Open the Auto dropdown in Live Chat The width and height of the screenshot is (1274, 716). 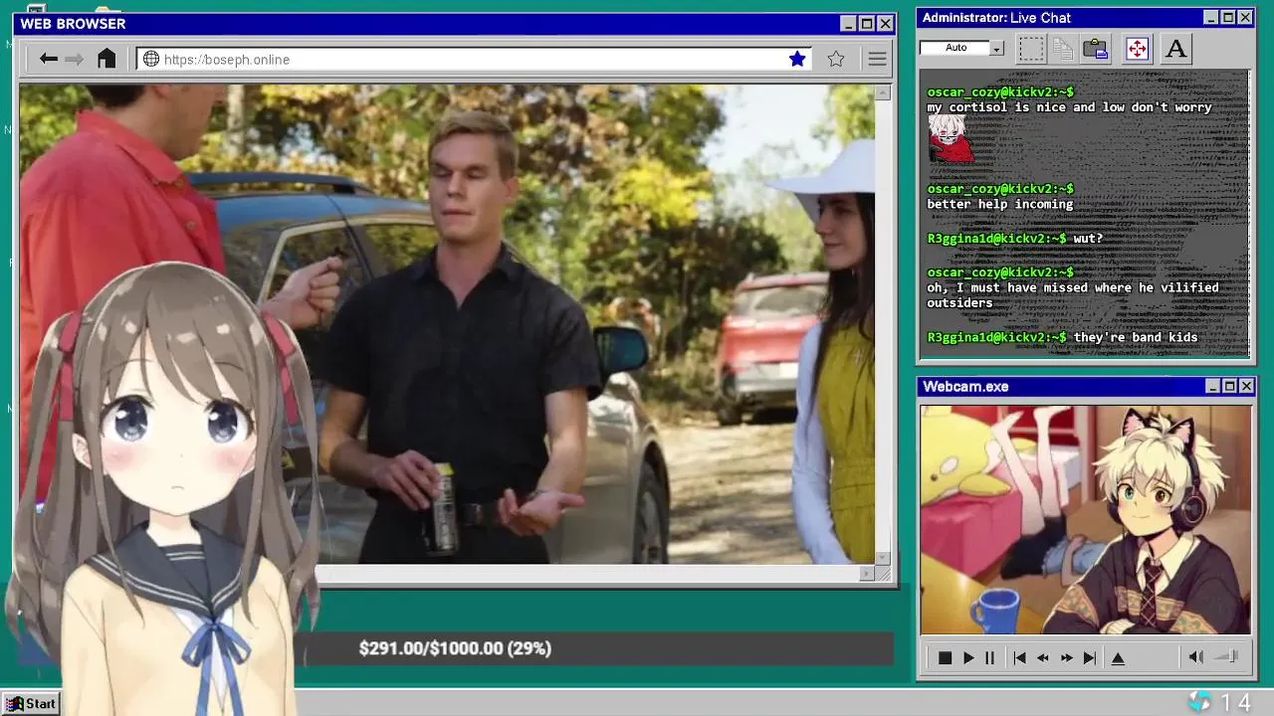[x=996, y=48]
